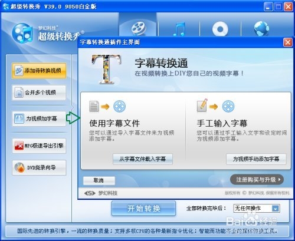Image resolution: width=295 pixels, height=241 pixels.
Task: Click the subtitle screen icon on 为视频加字幕
Action: click(x=19, y=118)
